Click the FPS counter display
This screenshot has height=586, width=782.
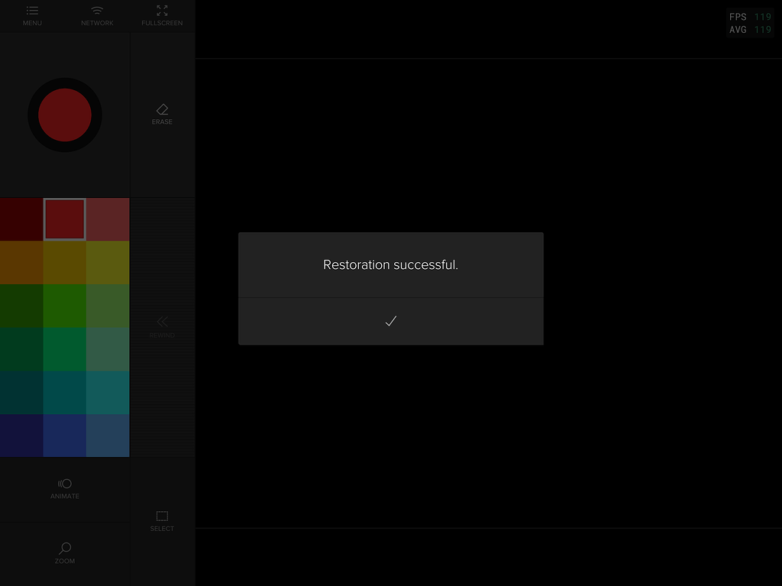[x=750, y=23]
